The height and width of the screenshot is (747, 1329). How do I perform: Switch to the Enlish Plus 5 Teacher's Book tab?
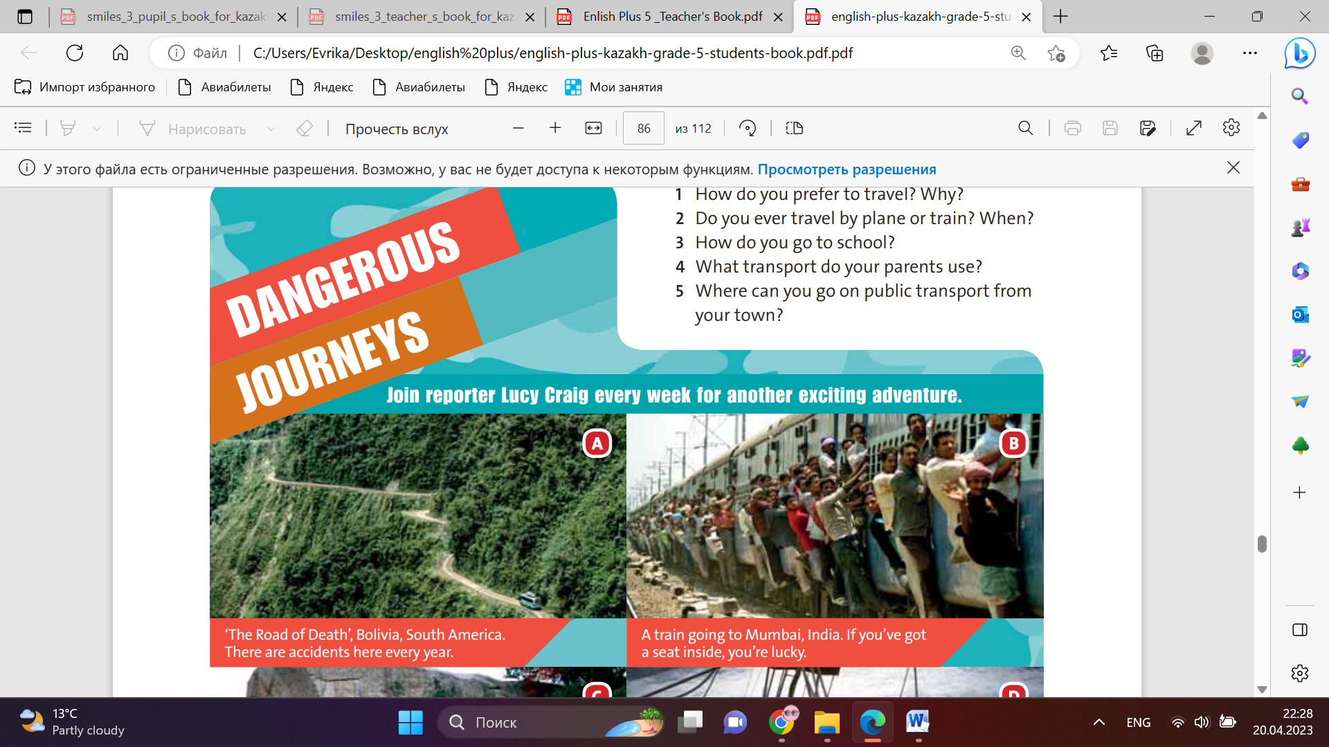tap(671, 17)
